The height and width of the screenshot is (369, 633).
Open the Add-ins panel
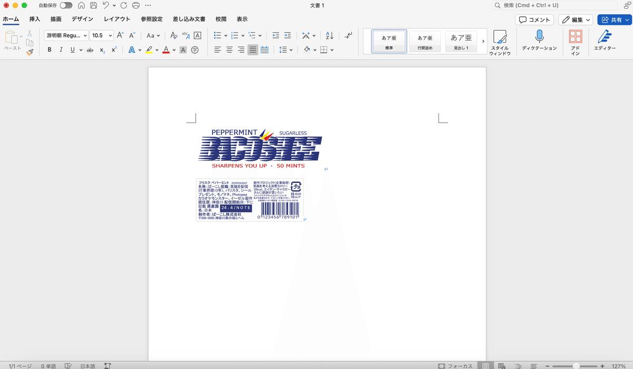pos(576,43)
